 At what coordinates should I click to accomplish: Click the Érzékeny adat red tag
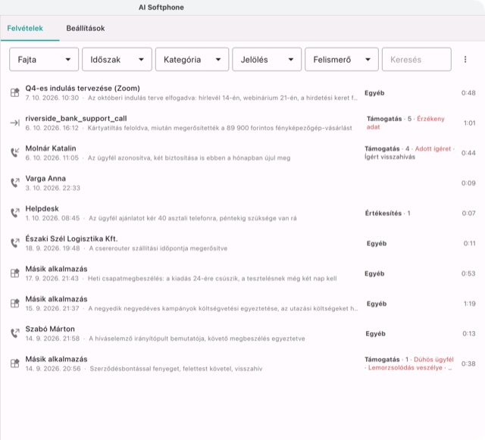[x=405, y=123]
